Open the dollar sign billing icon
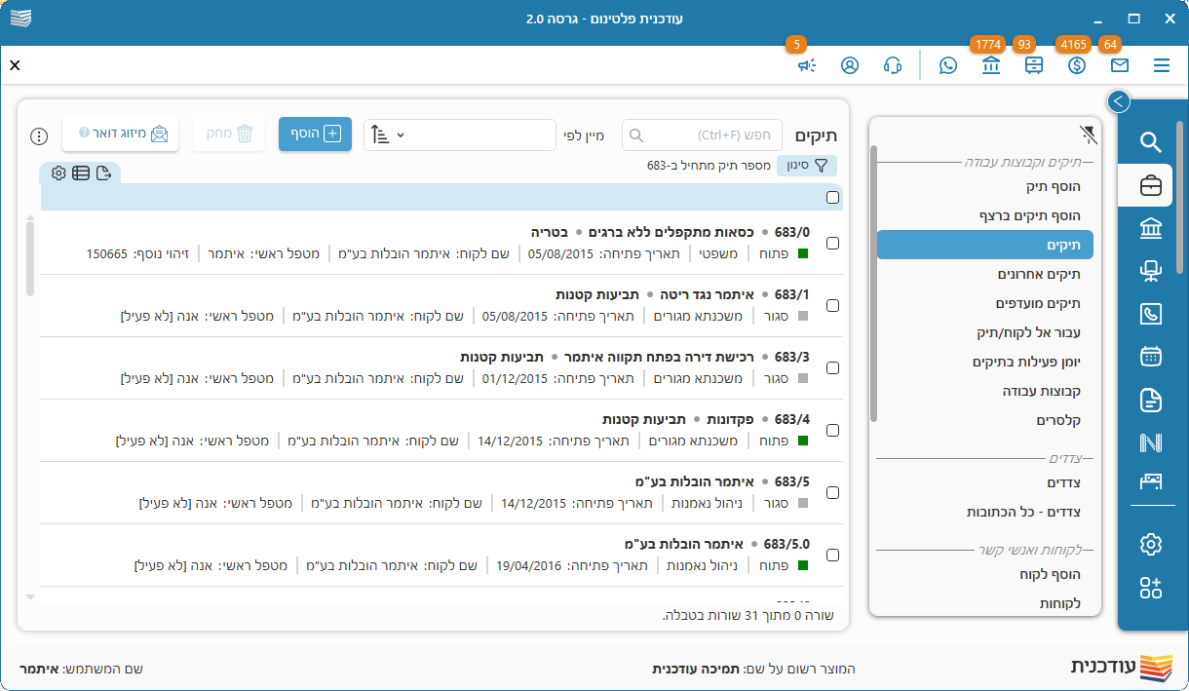 click(x=1076, y=65)
